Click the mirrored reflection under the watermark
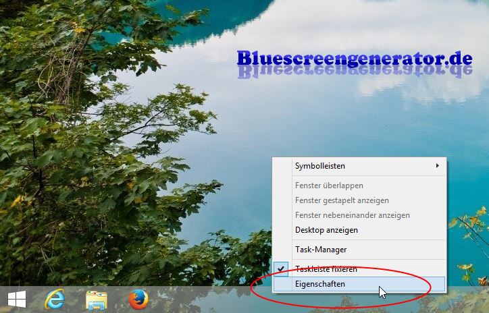This screenshot has width=489, height=313. [x=354, y=76]
